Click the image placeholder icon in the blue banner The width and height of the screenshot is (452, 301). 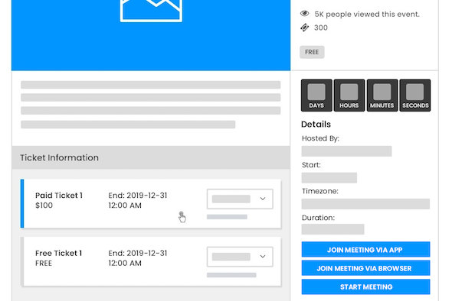pyautogui.click(x=151, y=11)
